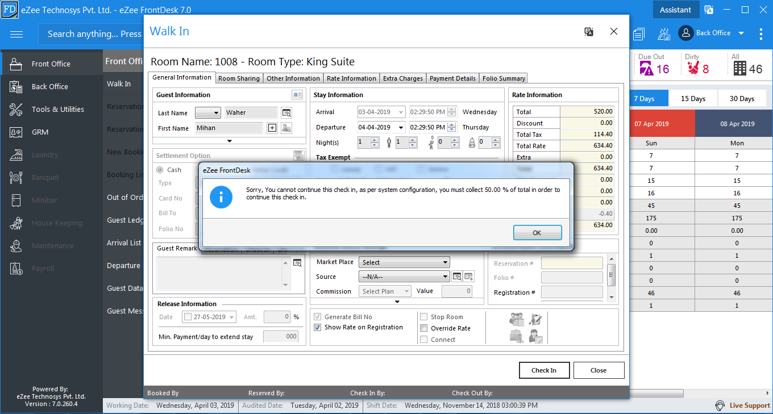
Task: Click search source icon beside Source dropdown
Action: tap(457, 277)
